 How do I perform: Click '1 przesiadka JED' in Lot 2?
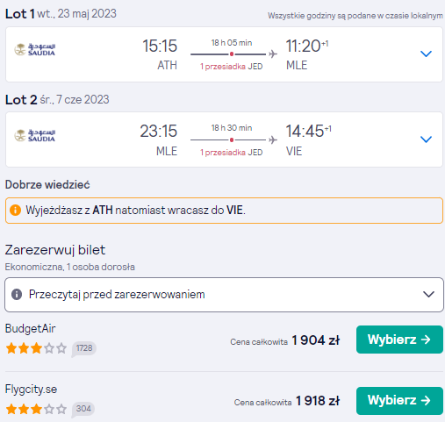click(231, 153)
